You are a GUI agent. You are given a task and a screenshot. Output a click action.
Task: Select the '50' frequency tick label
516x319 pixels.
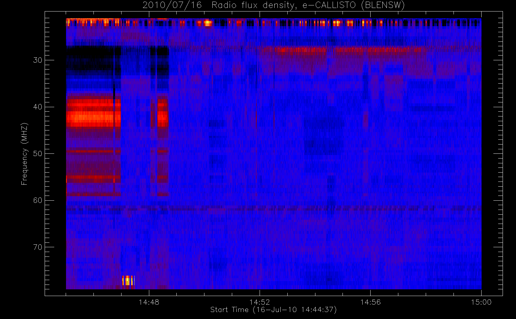(x=38, y=154)
